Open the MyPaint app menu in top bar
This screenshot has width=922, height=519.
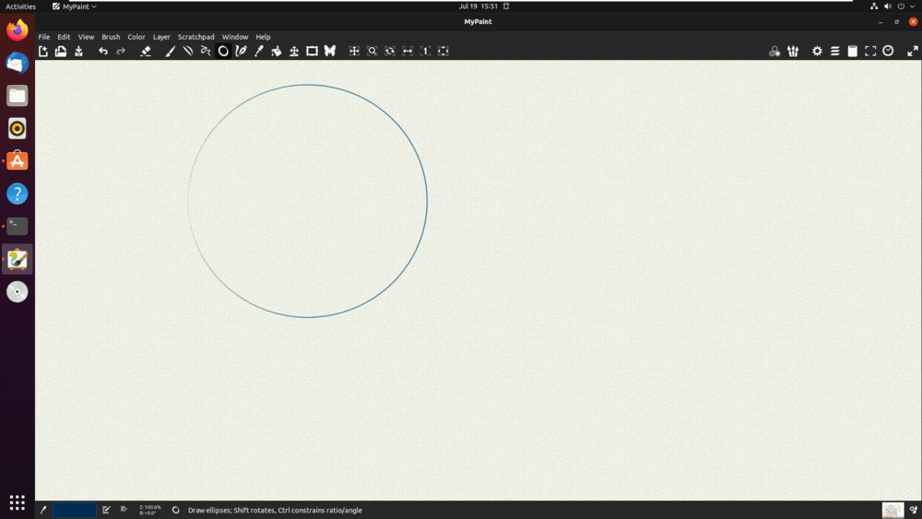click(x=75, y=6)
